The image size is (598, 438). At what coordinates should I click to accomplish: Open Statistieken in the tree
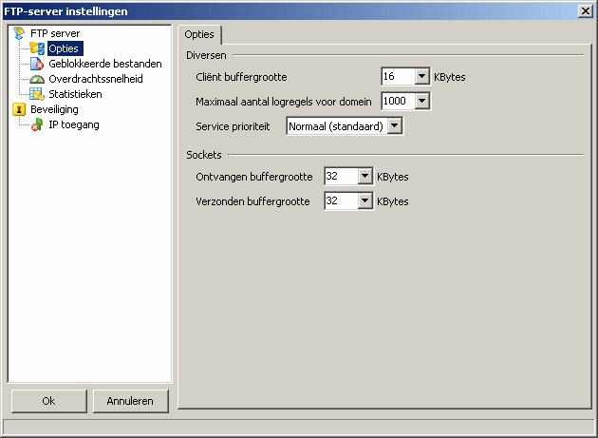(x=75, y=94)
